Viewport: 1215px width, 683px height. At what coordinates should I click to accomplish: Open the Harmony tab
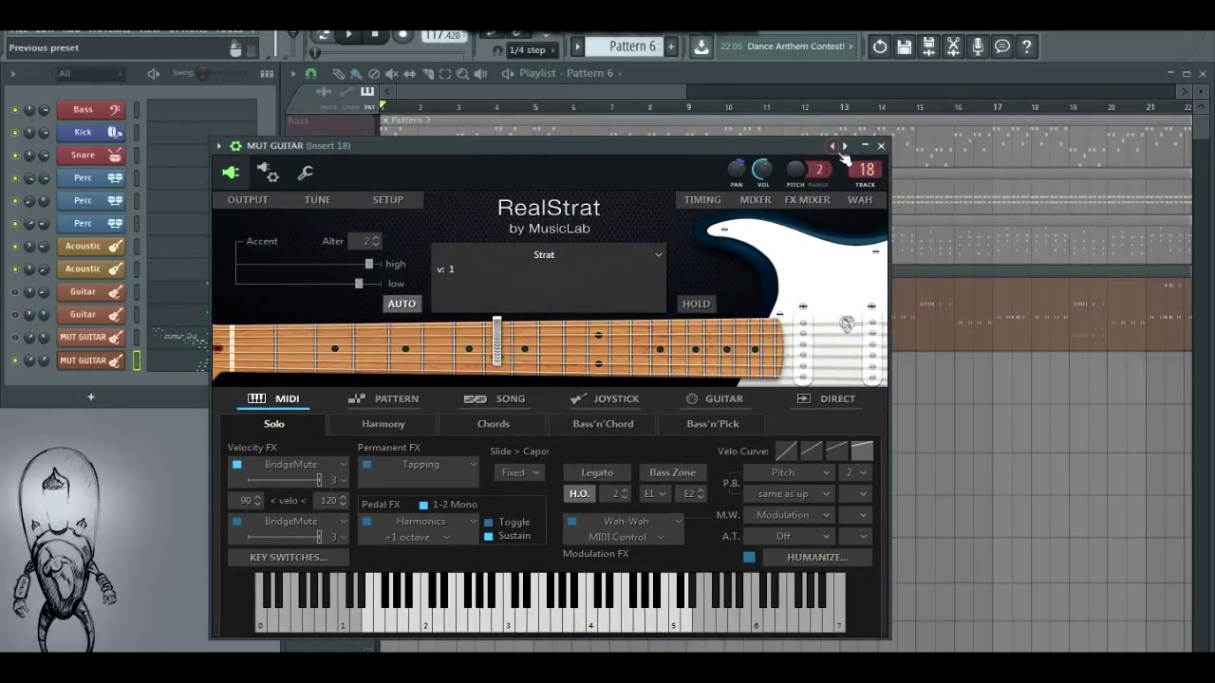(x=383, y=424)
